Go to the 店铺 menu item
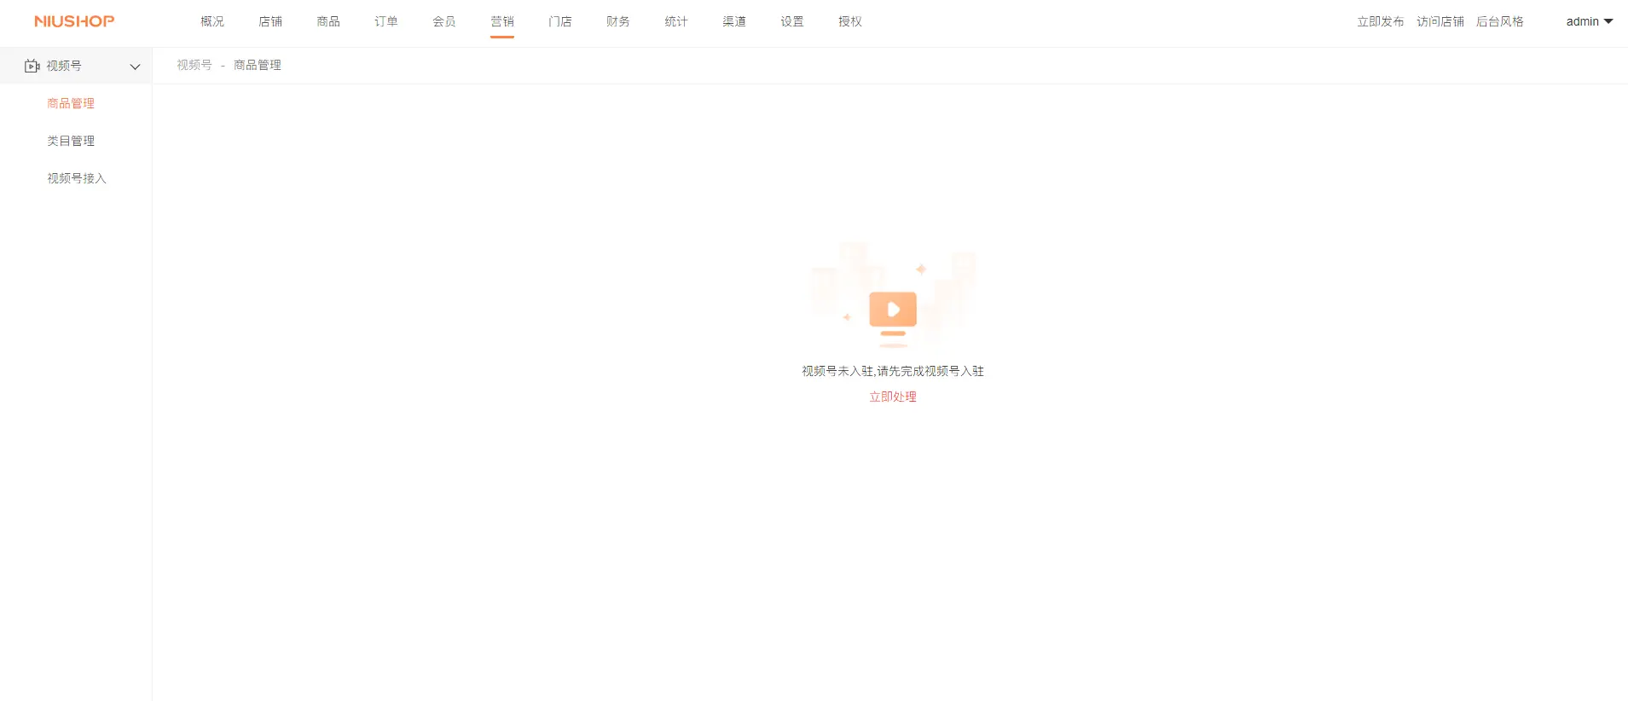Screen dimensions: 1628x701 tap(270, 21)
